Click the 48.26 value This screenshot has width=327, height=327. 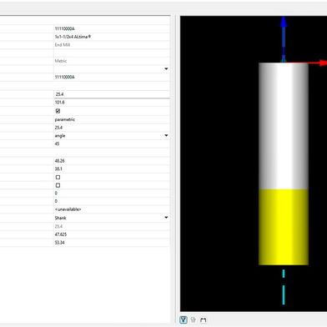(60, 161)
